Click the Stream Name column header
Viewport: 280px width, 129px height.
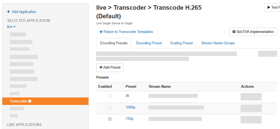(x=160, y=87)
